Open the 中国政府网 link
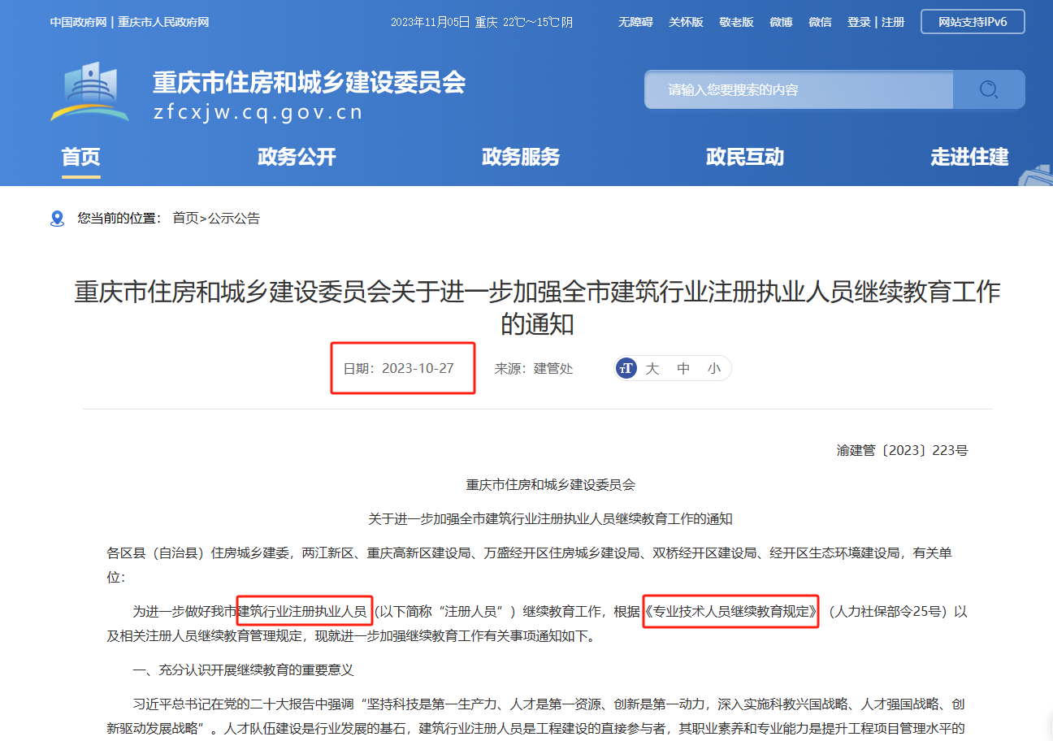Image resolution: width=1053 pixels, height=741 pixels. coord(78,22)
